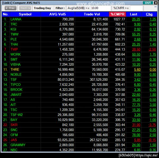Click AS average volume 740,480
This screenshot has height=158, width=159.
(x=68, y=100)
